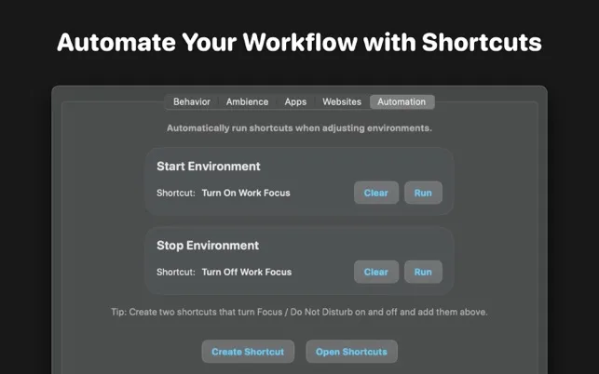Open the Ambience tab
The image size is (599, 374).
pos(247,102)
